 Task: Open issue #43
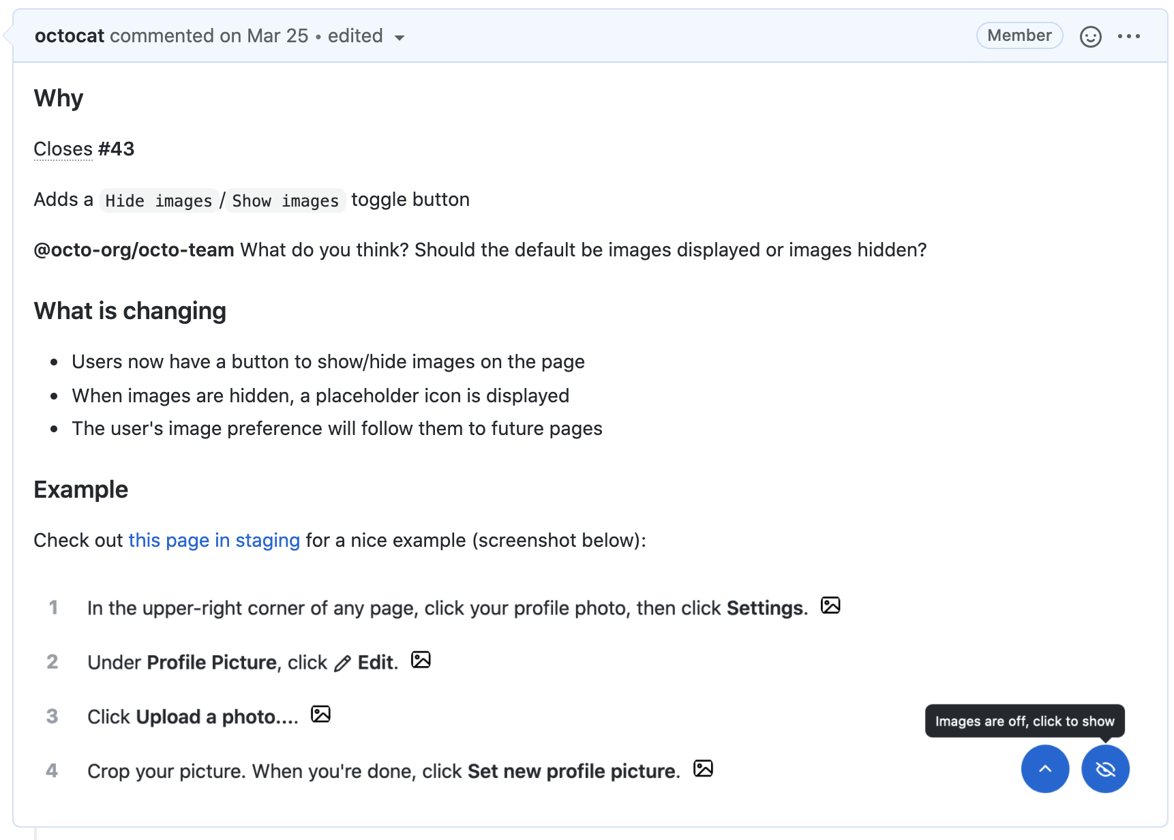[115, 149]
